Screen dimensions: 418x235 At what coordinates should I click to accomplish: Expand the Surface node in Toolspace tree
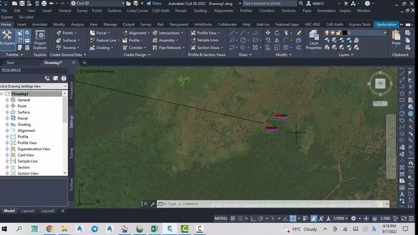7,112
